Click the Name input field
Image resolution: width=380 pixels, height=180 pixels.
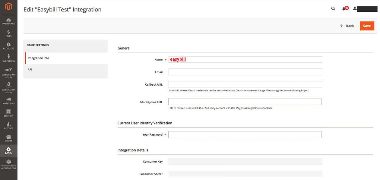tap(245, 59)
